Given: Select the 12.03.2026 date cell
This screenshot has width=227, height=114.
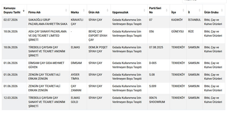Looking at the screenshot, I should pyautogui.click(x=14, y=102).
